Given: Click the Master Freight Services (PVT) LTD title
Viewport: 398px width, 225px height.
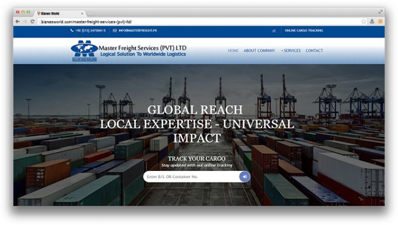Looking at the screenshot, I should (x=143, y=48).
